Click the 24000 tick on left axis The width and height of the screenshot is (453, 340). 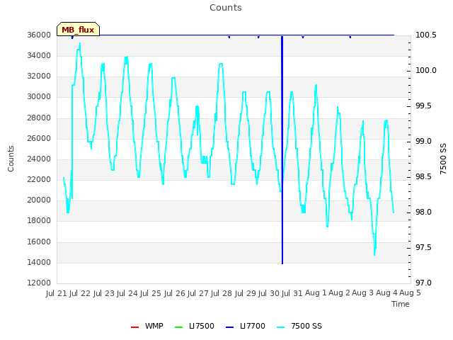(x=39, y=159)
